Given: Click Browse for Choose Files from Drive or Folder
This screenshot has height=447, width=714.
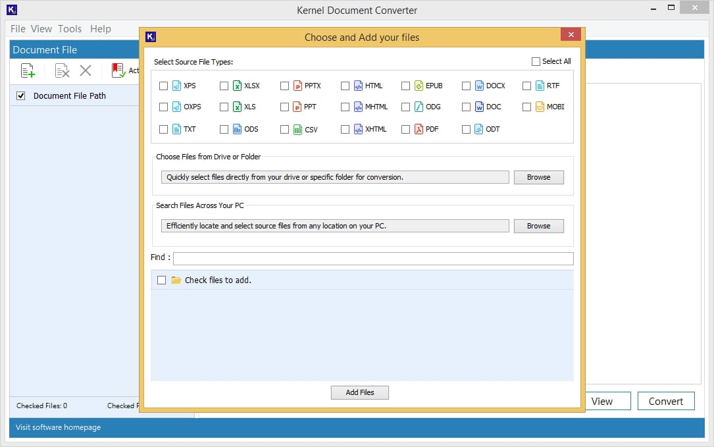Looking at the screenshot, I should [539, 177].
